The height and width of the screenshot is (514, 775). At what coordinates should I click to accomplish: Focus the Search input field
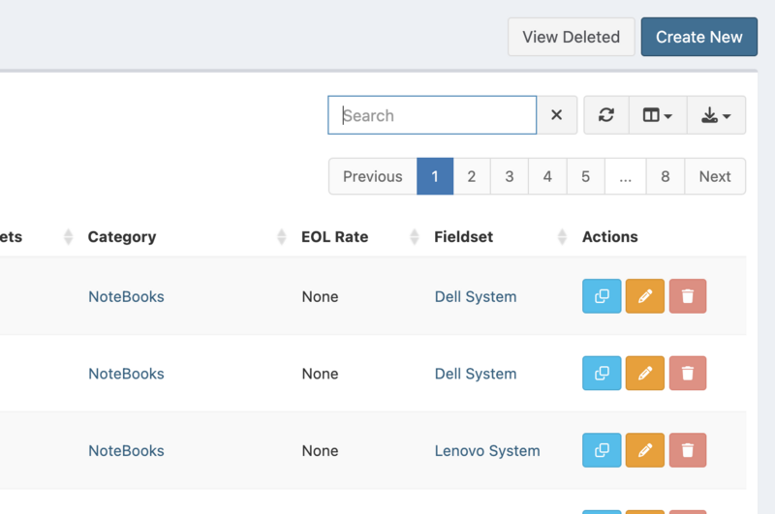432,115
